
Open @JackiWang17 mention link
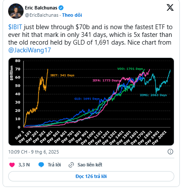[30, 50]
